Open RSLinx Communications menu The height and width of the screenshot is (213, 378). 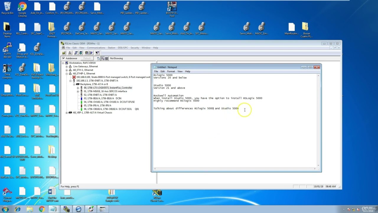coord(96,48)
